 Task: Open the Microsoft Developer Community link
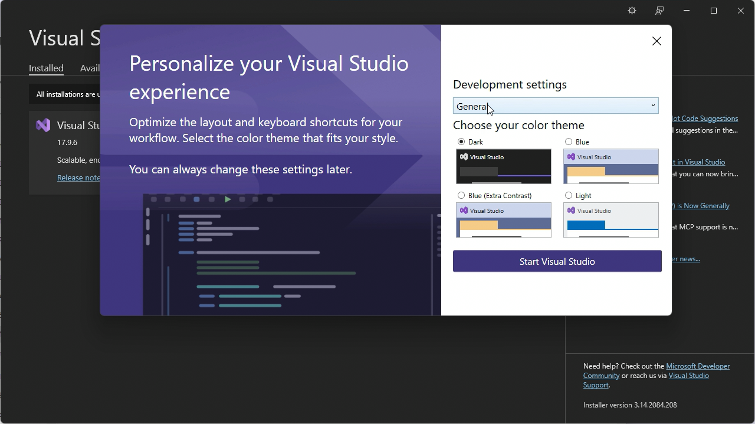(x=656, y=371)
